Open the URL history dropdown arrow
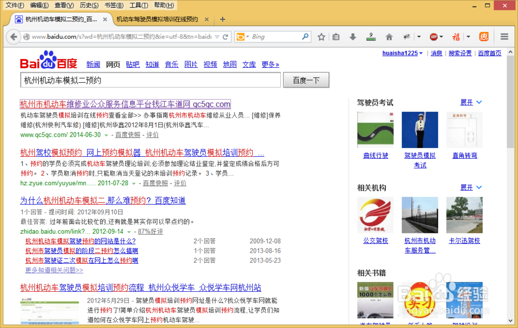The height and width of the screenshot is (328, 518). pos(217,37)
